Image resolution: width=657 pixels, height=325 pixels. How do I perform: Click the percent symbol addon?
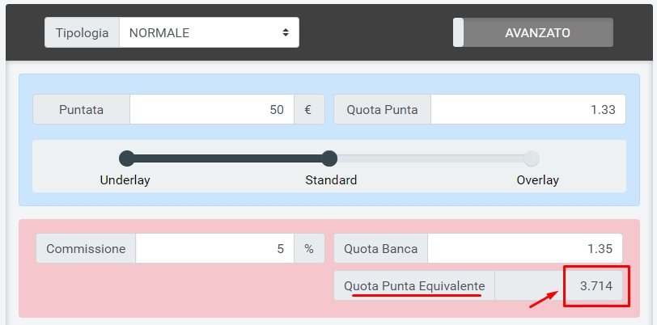point(309,249)
